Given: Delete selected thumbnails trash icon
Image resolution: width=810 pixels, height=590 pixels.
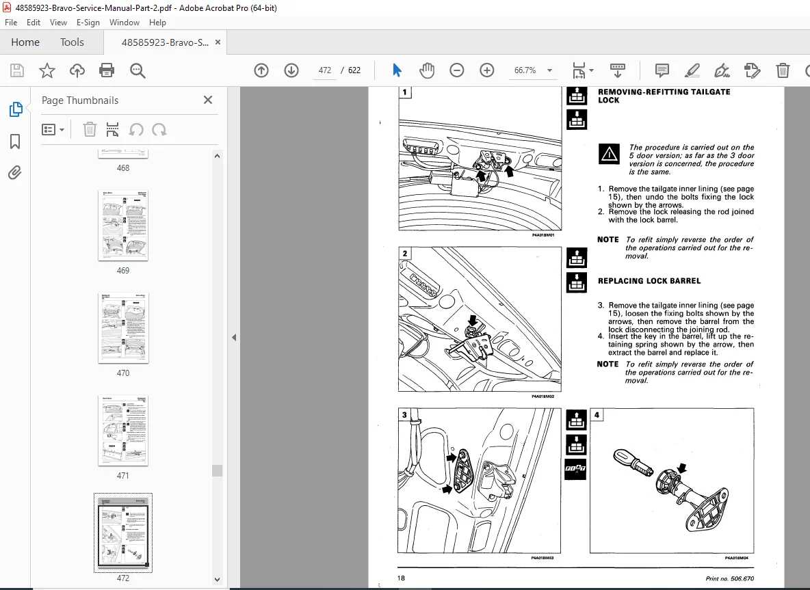Looking at the screenshot, I should 90,130.
